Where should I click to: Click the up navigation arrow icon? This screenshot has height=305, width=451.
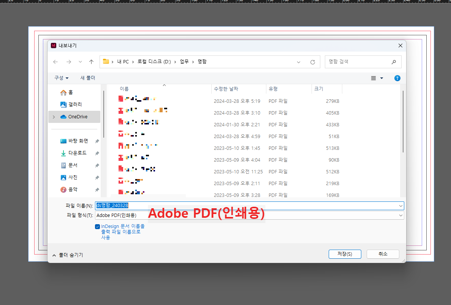91,61
